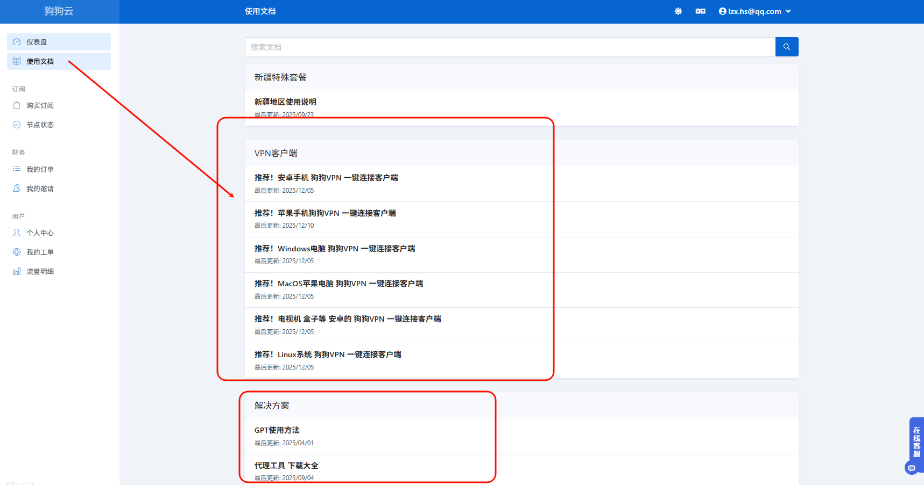924x485 pixels.
Task: Click the magnifier search button
Action: (x=786, y=47)
